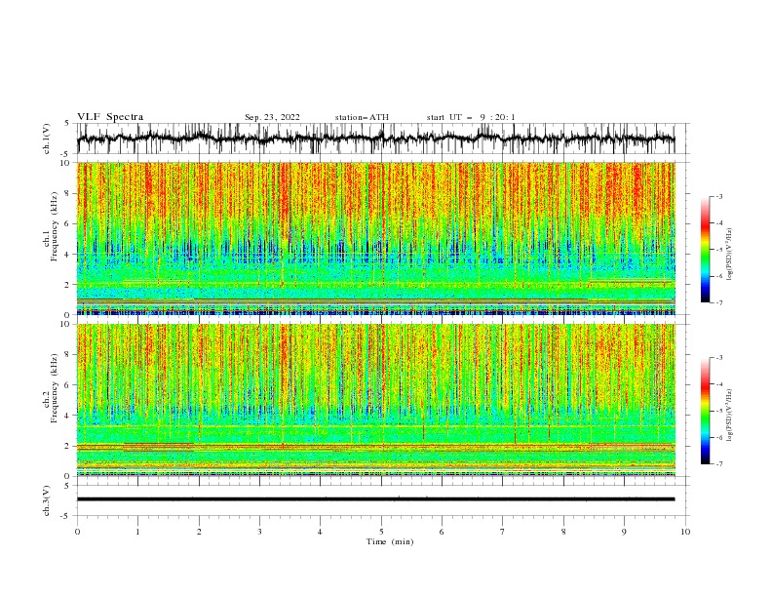772x597 pixels.
Task: Click the date text "Sep. 23, 2022"
Action: pyautogui.click(x=272, y=117)
